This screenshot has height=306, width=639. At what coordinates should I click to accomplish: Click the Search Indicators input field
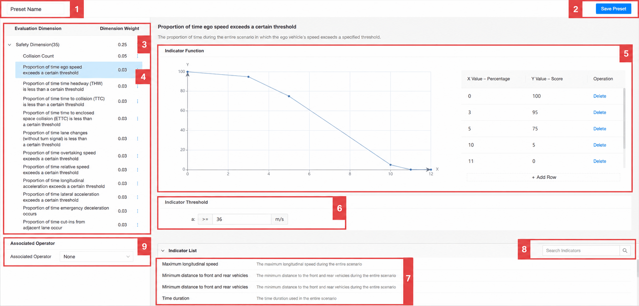[581, 251]
